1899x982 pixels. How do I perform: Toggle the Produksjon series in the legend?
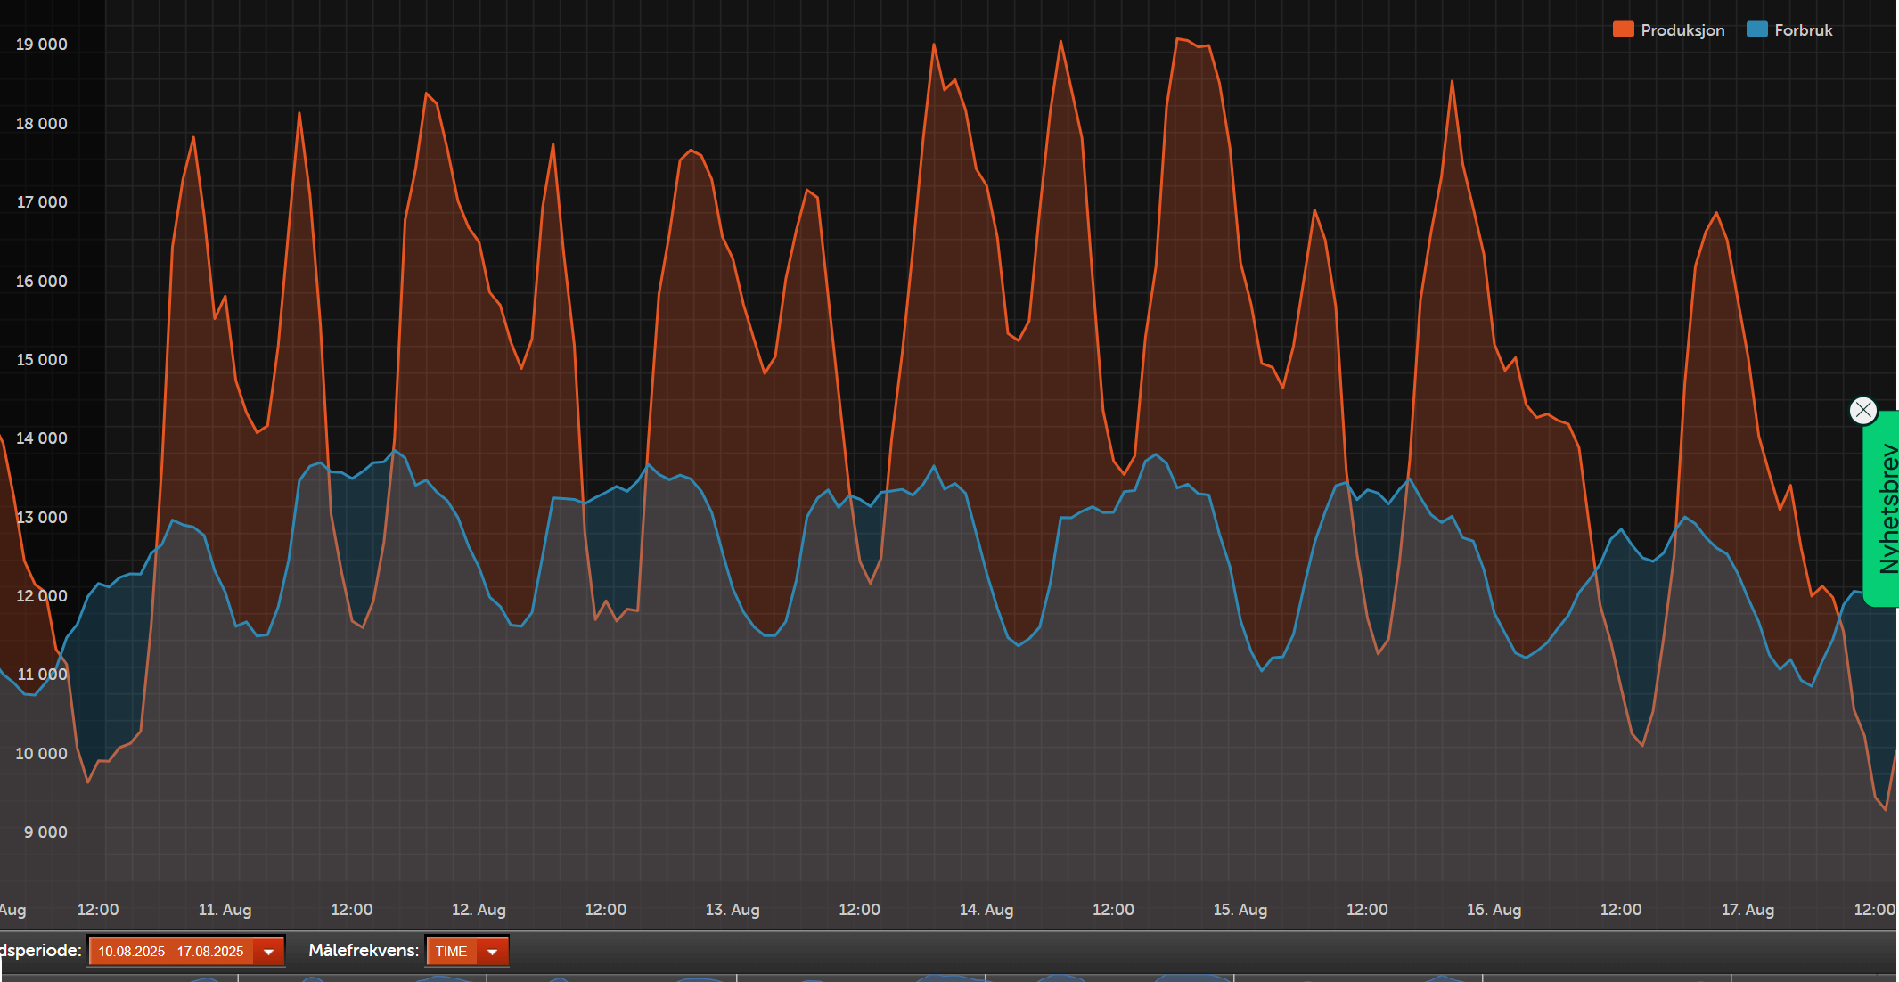(1669, 29)
